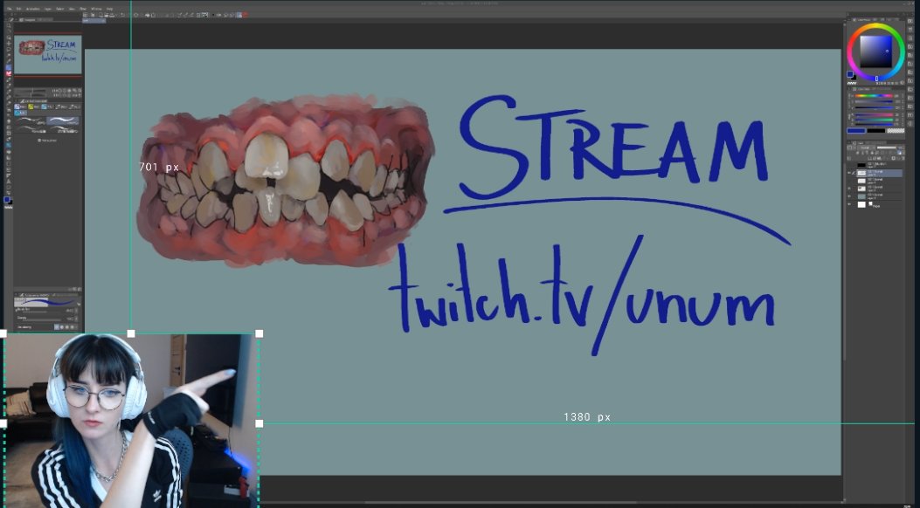This screenshot has height=508, width=920.
Task: Adjust the rainbow hue slider bar
Action: pos(873,95)
